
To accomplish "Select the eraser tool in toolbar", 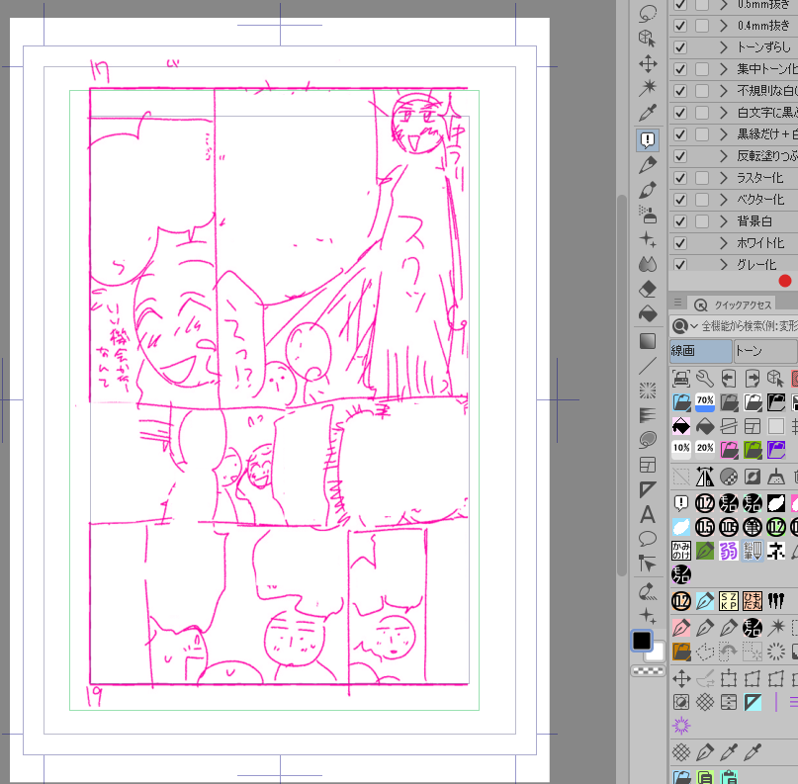I will (648, 289).
